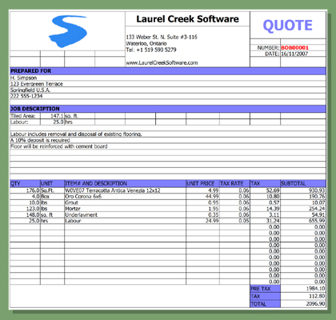
Task: Select the grand total 2096.90
Action: click(x=303, y=304)
